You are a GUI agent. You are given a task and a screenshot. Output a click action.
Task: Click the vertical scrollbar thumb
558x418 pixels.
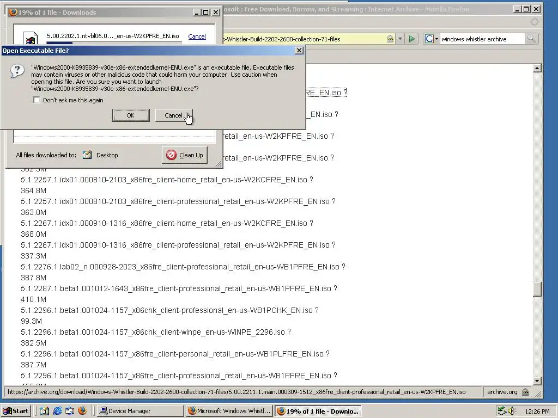537,289
